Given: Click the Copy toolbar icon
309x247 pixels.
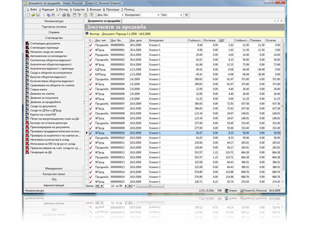Looking at the screenshot, I should click(x=48, y=15).
